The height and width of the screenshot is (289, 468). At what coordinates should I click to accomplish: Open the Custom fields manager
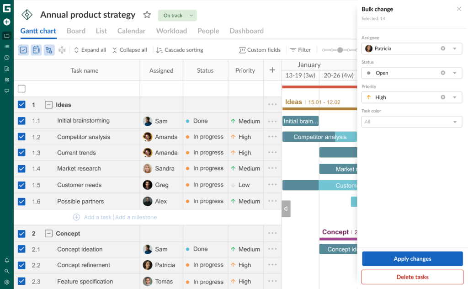(260, 50)
